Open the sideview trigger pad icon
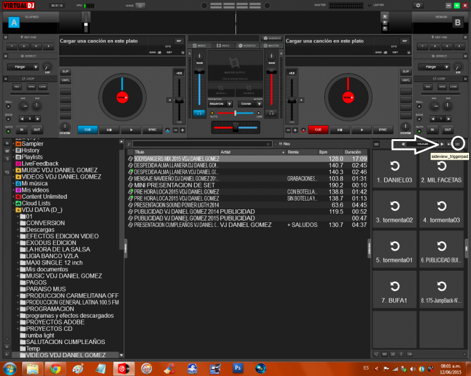The height and width of the screenshot is (376, 471). point(457,144)
